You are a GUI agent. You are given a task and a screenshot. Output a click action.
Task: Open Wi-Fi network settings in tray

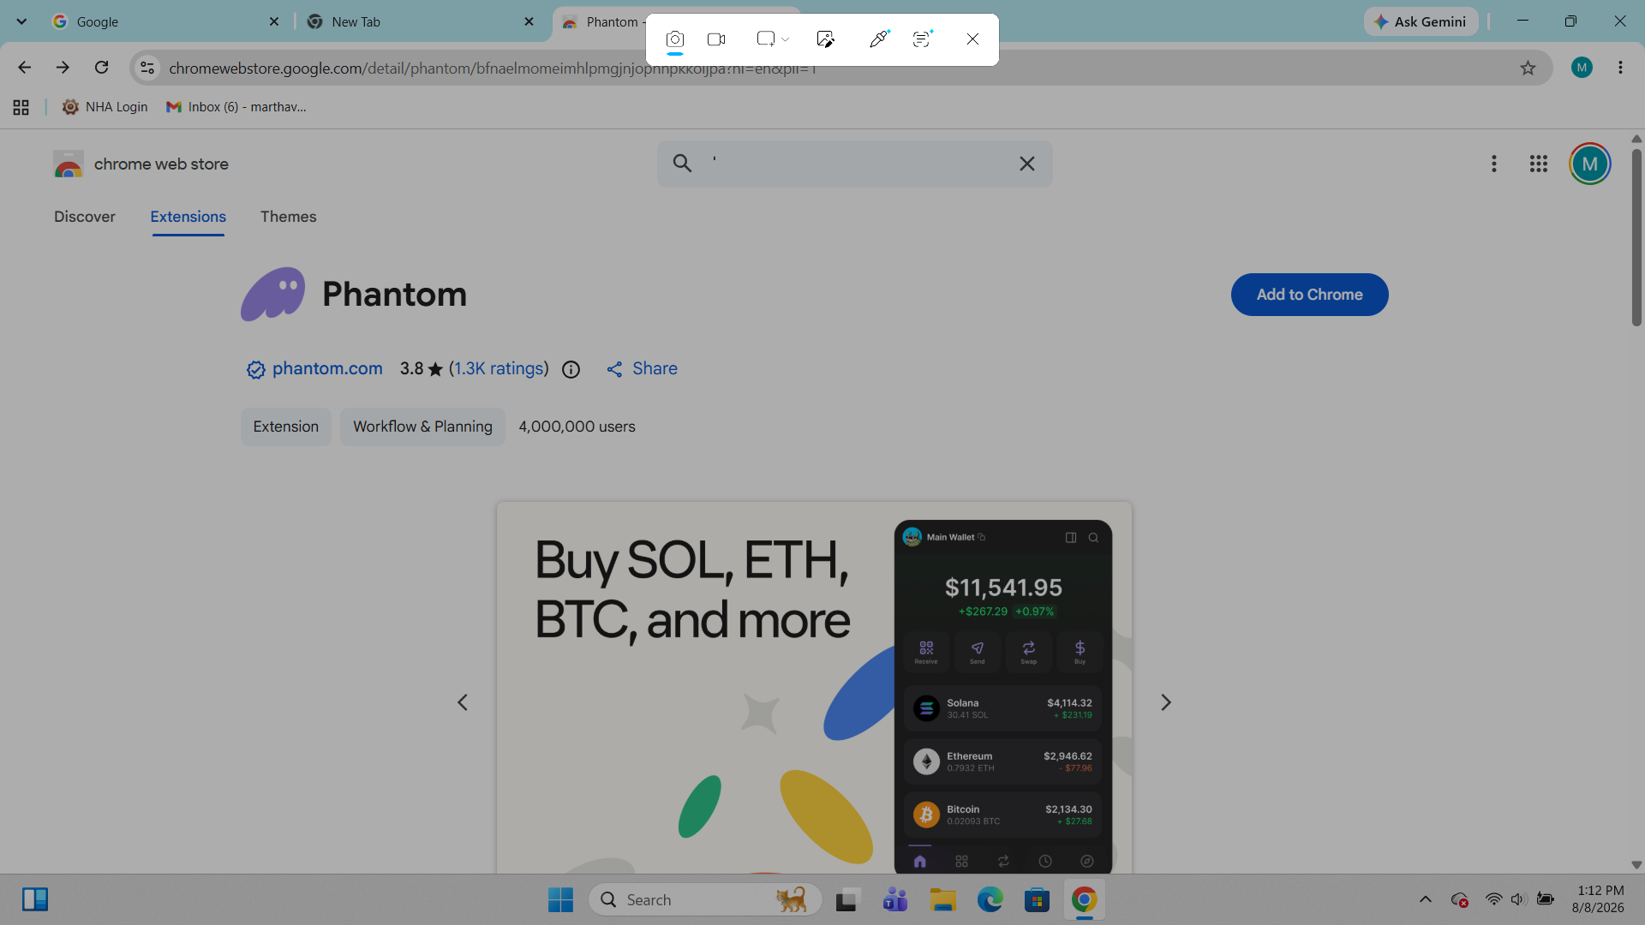(1493, 899)
